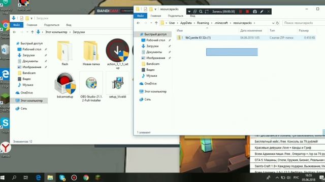Viewport: 325px width, 182px height.
Task: Open Музыка in the Загрузки window sidebar
Action: (x=28, y=84)
